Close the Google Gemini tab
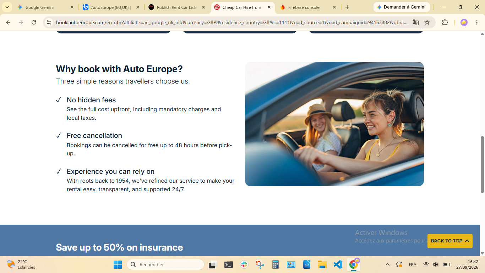Viewport: 485px width, 273px height. [72, 7]
